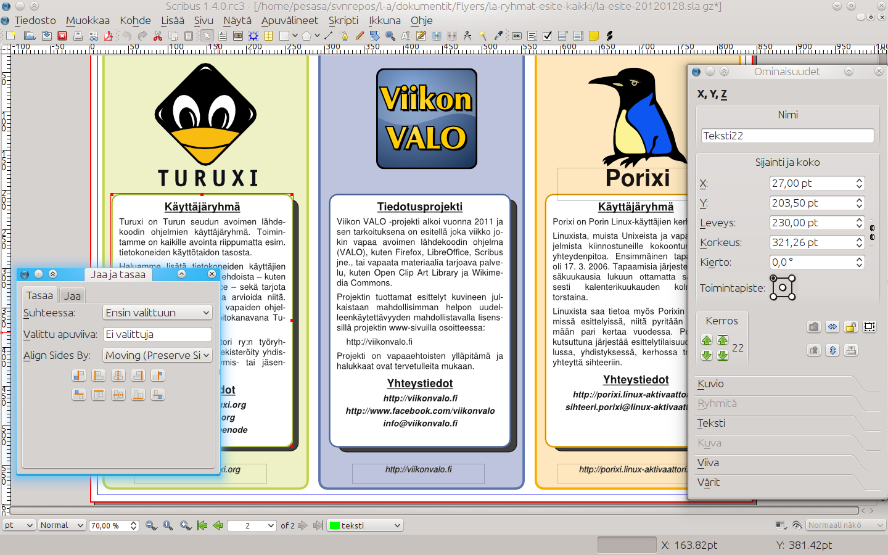Viewport: 888px width, 555px height.
Task: Click the horizontal scrollbar
Action: click(435, 511)
